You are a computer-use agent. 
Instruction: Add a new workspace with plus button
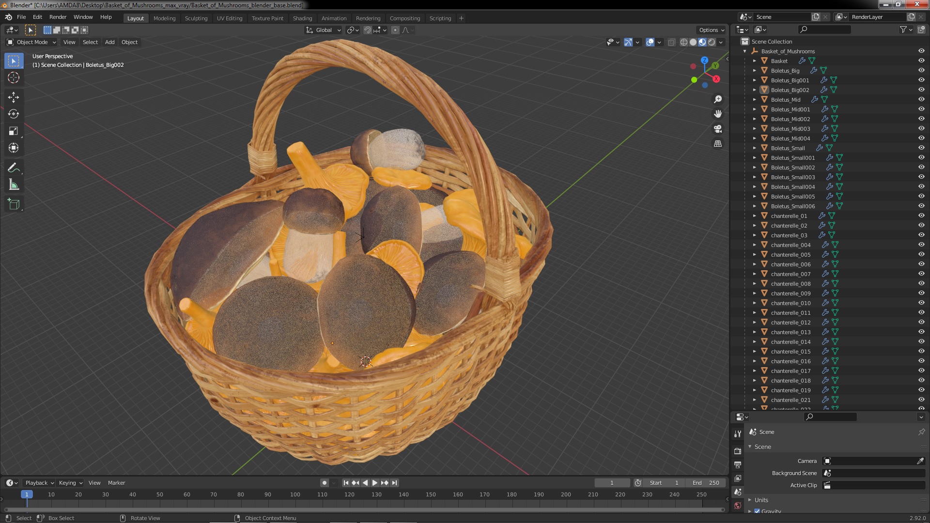tap(461, 18)
